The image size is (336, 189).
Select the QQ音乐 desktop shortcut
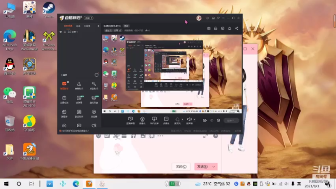tap(29, 123)
